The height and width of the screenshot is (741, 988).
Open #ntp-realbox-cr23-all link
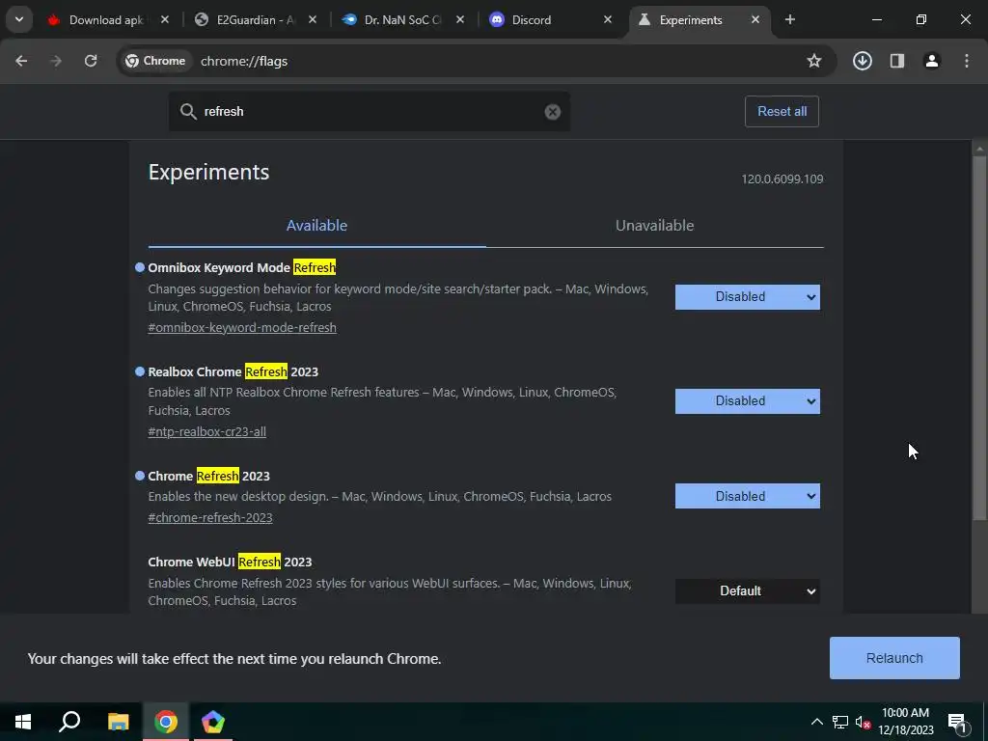[x=206, y=432]
